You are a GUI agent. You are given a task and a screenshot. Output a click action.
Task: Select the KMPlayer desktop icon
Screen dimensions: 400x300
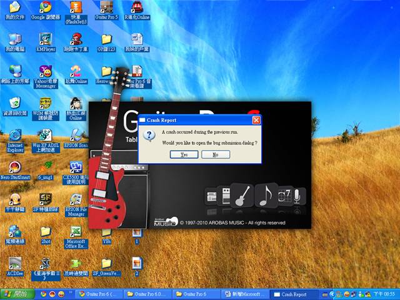click(x=46, y=42)
